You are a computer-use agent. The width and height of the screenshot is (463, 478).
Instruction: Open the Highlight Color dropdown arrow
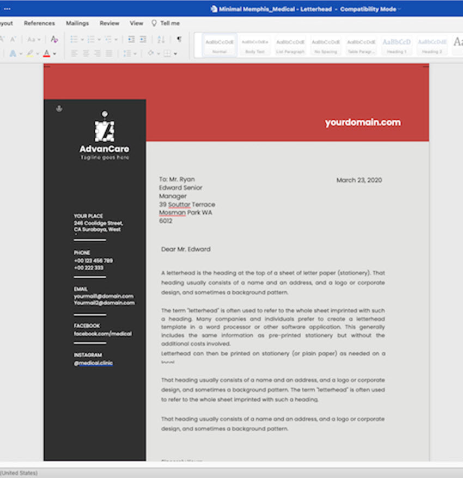tap(38, 54)
